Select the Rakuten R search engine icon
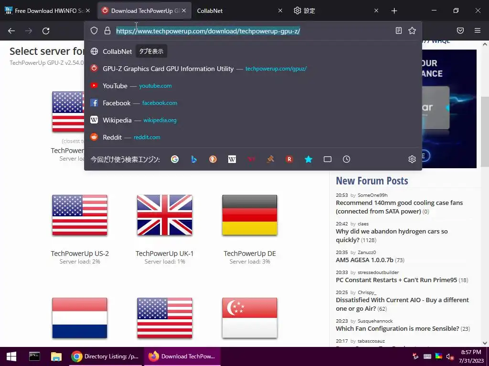The image size is (489, 366). click(289, 159)
